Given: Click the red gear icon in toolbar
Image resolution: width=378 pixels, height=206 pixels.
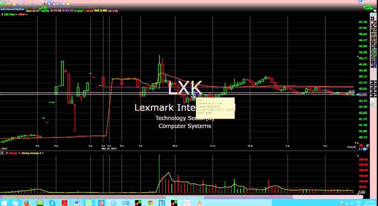Looking at the screenshot, I should pos(54,4).
